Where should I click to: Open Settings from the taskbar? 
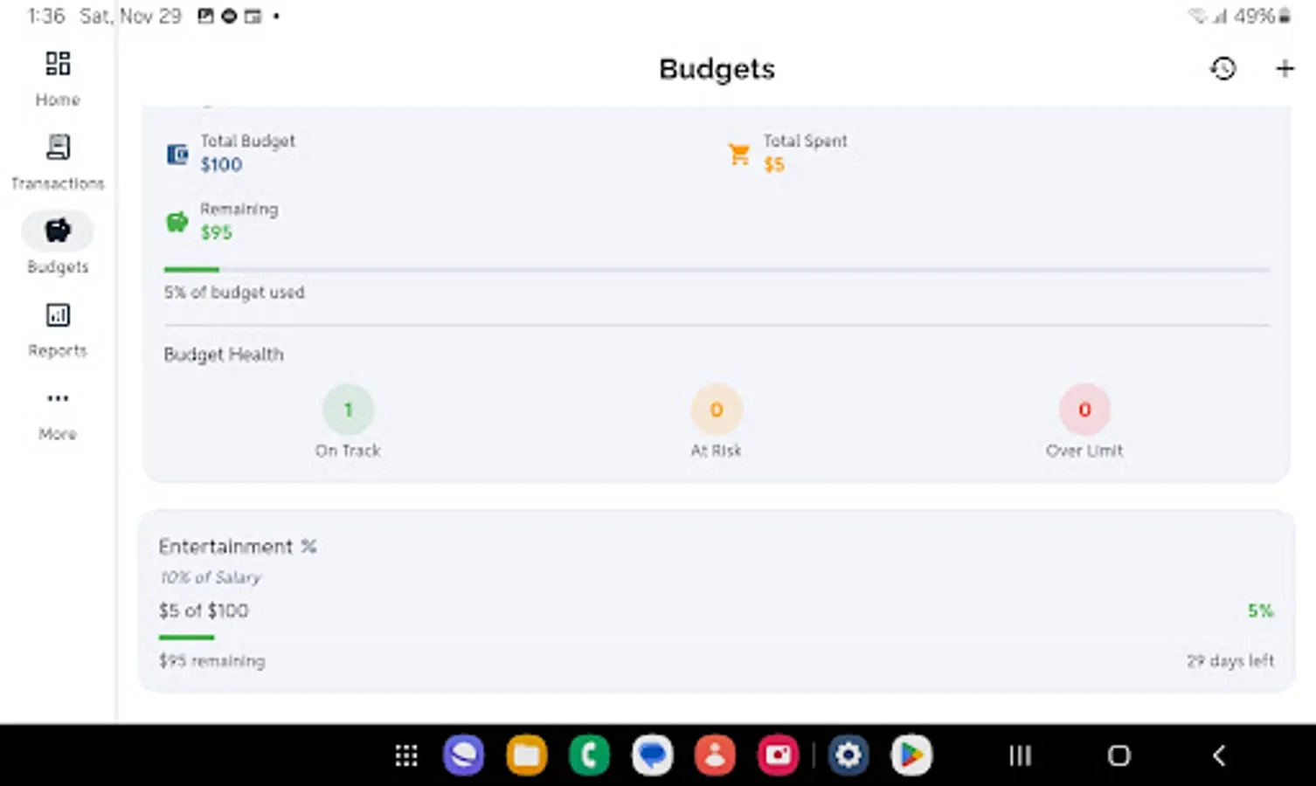click(x=848, y=755)
